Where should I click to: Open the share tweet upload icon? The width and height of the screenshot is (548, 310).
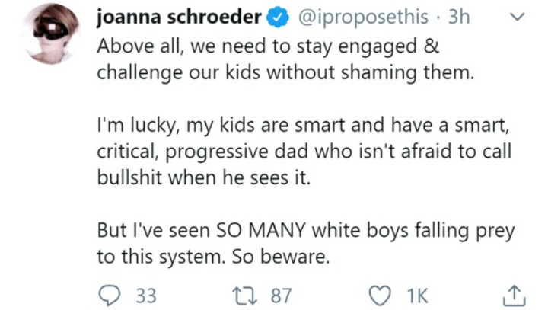(x=515, y=296)
